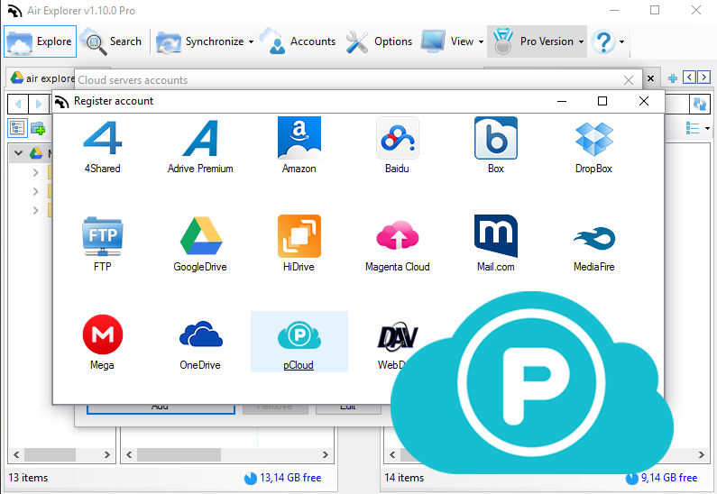Open the Explore view in toolbar
This screenshot has width=717, height=494.
pyautogui.click(x=41, y=41)
